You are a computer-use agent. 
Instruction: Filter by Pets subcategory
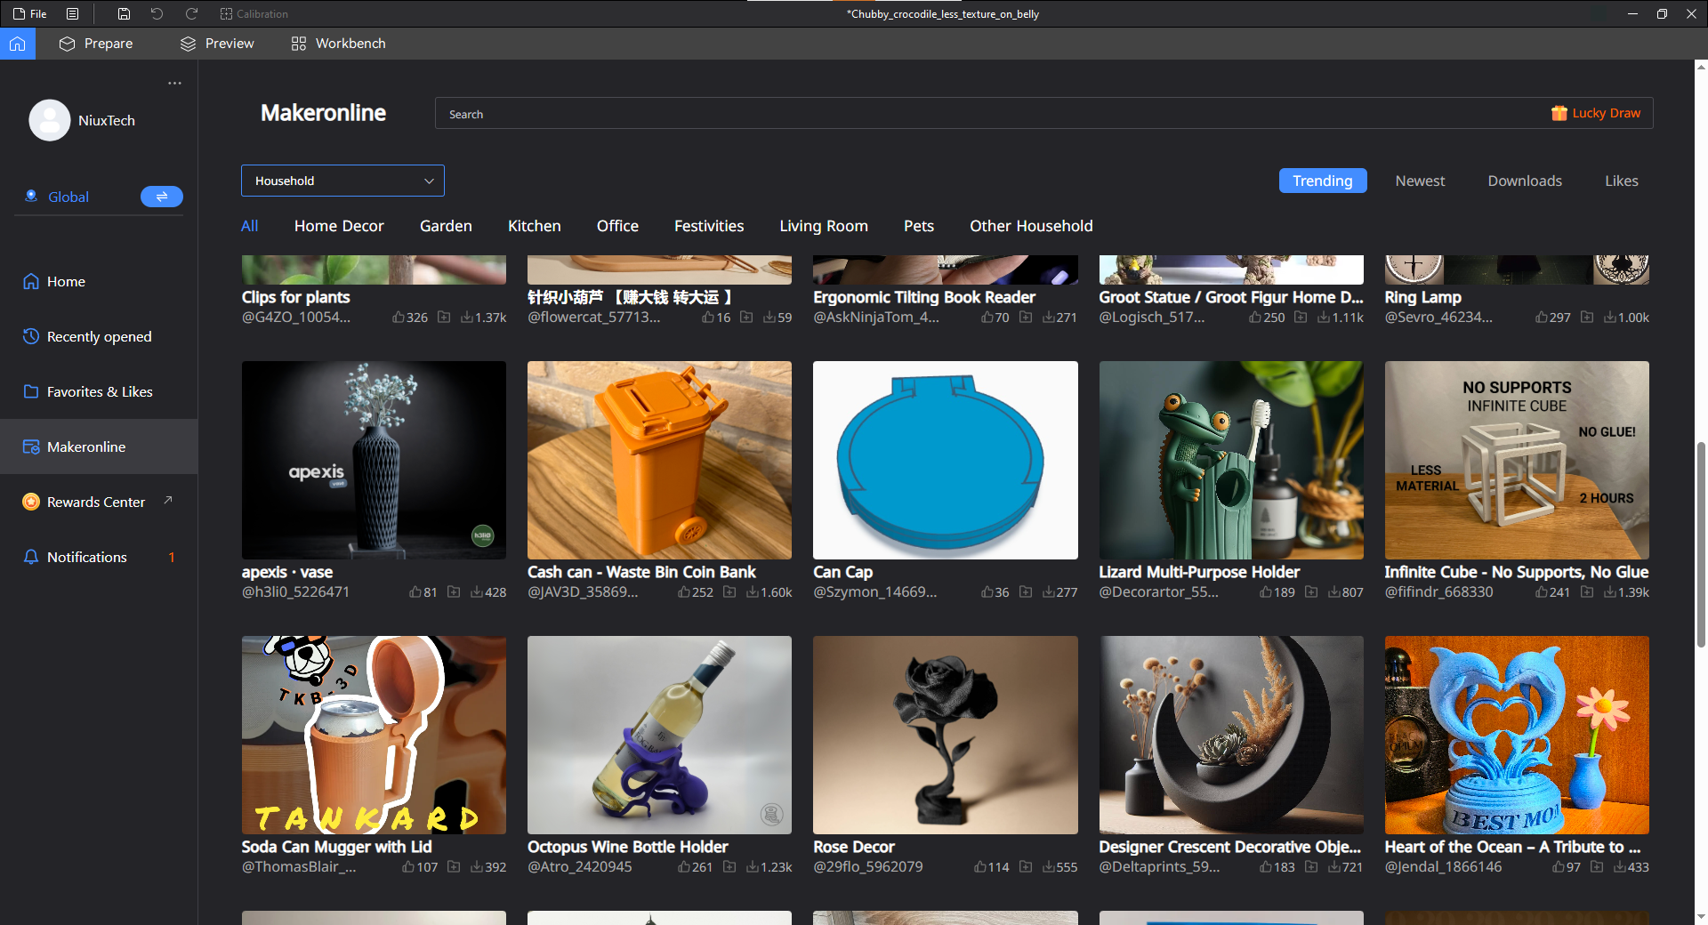point(919,226)
